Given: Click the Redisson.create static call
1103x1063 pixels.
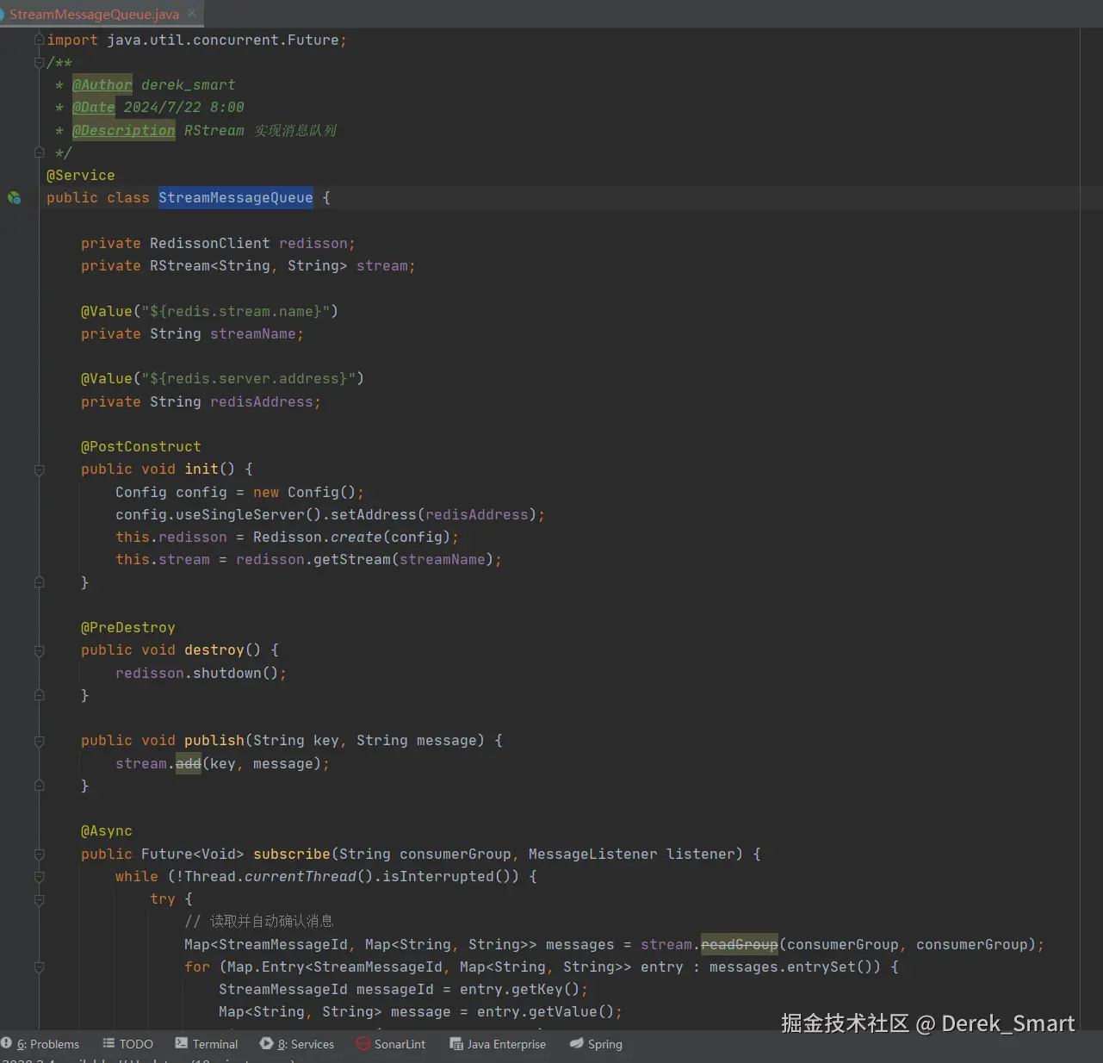Looking at the screenshot, I should [317, 538].
